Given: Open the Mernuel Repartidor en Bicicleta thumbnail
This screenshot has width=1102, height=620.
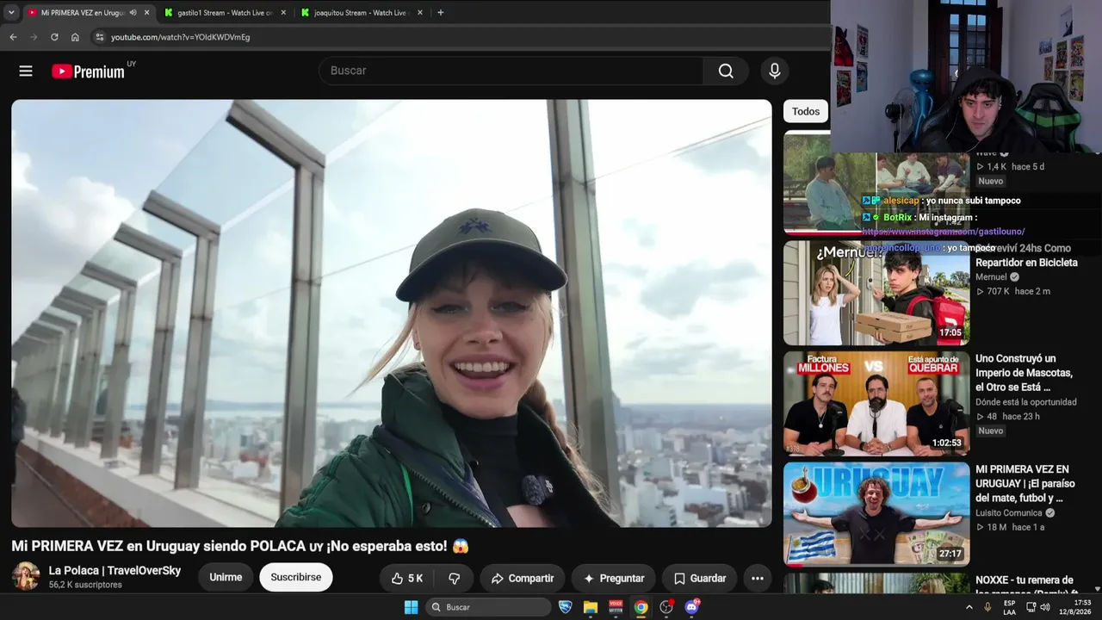Looking at the screenshot, I should (876, 293).
